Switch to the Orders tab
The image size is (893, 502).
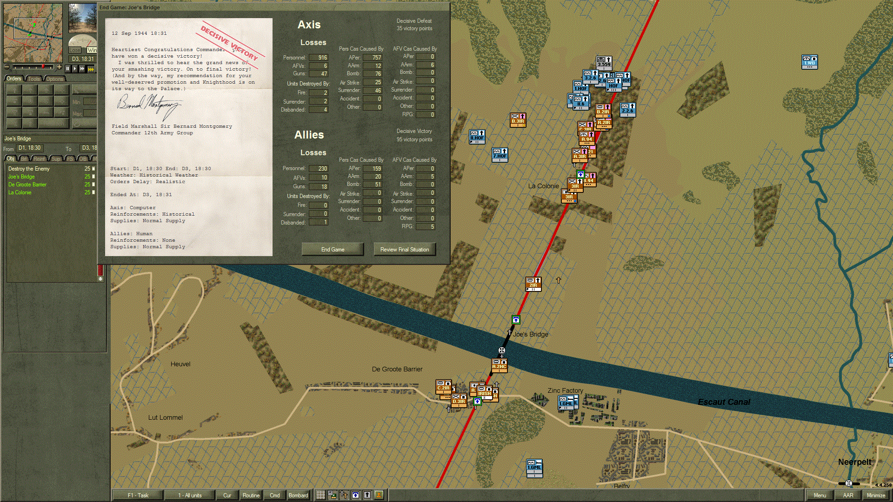[x=14, y=79]
